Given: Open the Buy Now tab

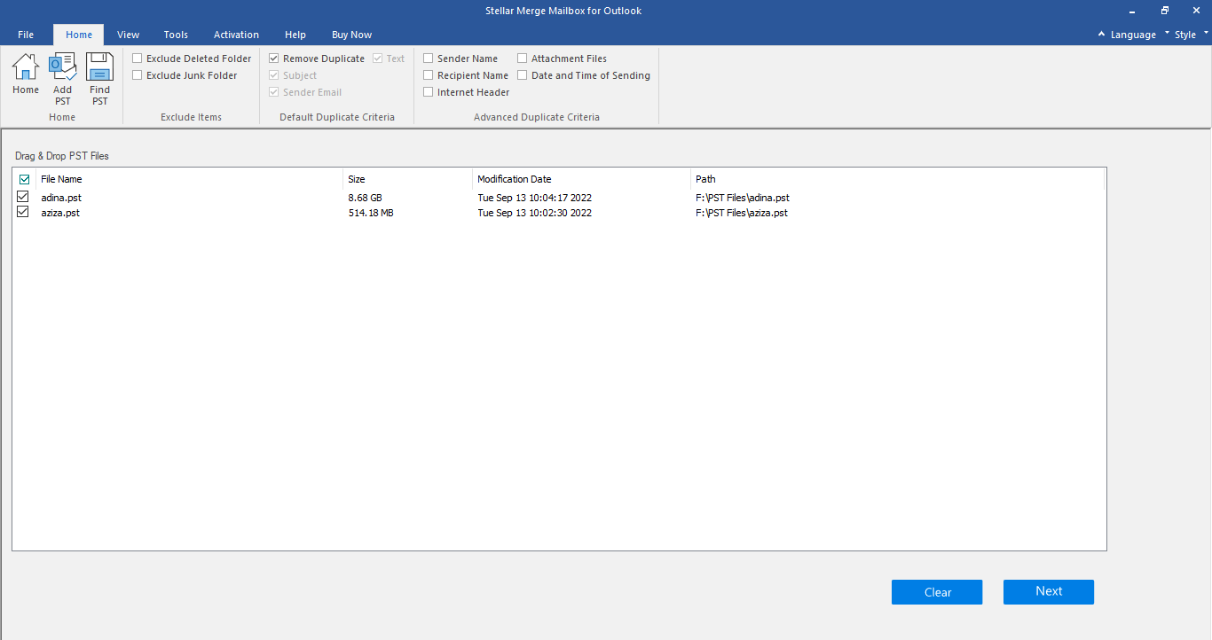Looking at the screenshot, I should 351,35.
